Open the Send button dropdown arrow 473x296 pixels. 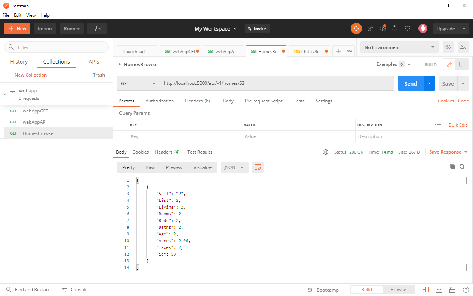429,83
